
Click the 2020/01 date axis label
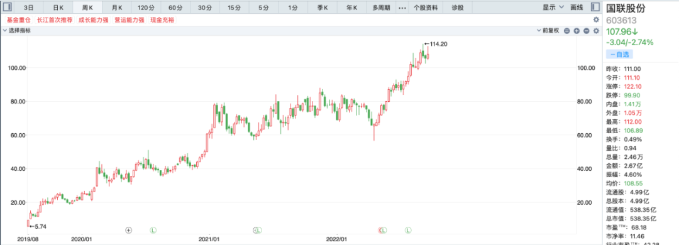click(x=82, y=239)
